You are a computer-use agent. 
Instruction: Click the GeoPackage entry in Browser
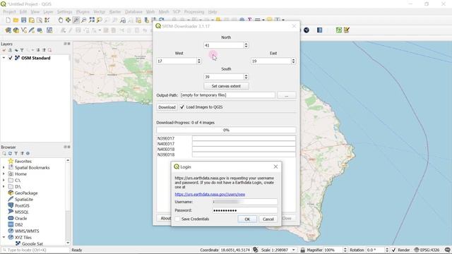[x=26, y=193]
